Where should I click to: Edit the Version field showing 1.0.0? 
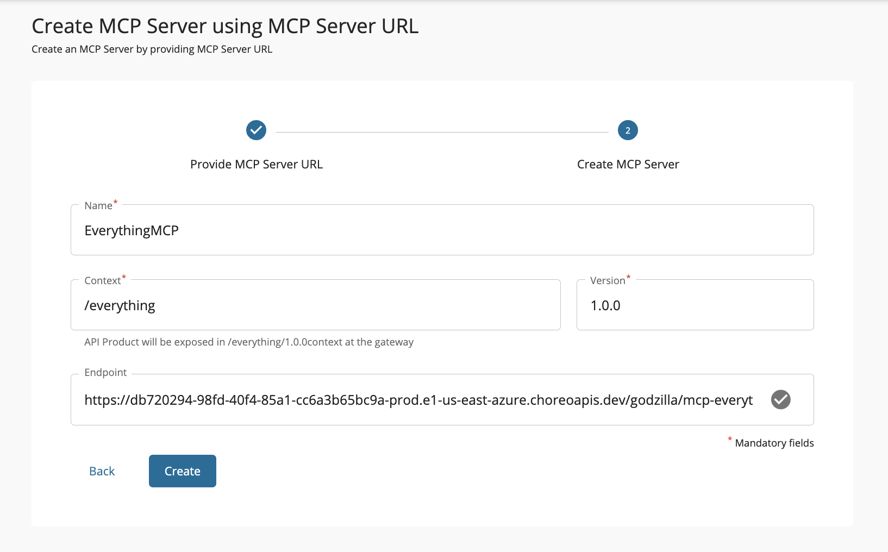(695, 306)
